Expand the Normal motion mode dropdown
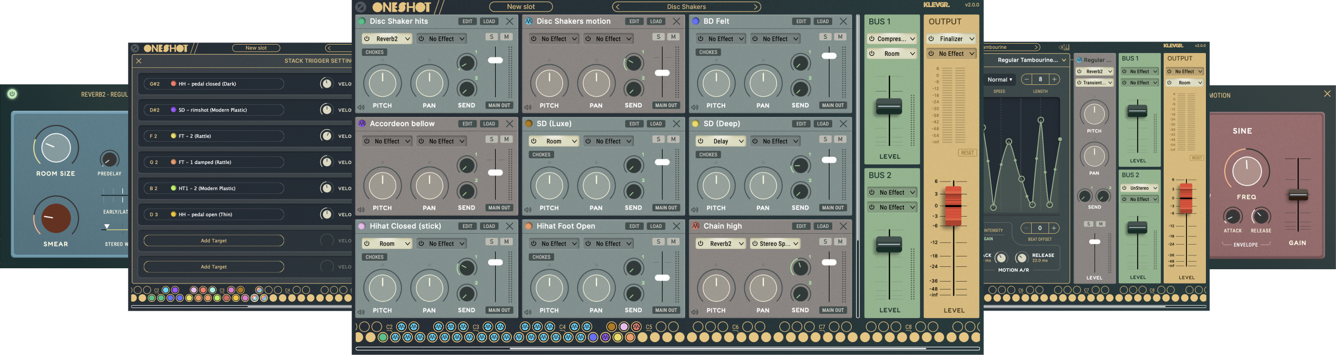The height and width of the screenshot is (355, 1336). [x=1000, y=80]
